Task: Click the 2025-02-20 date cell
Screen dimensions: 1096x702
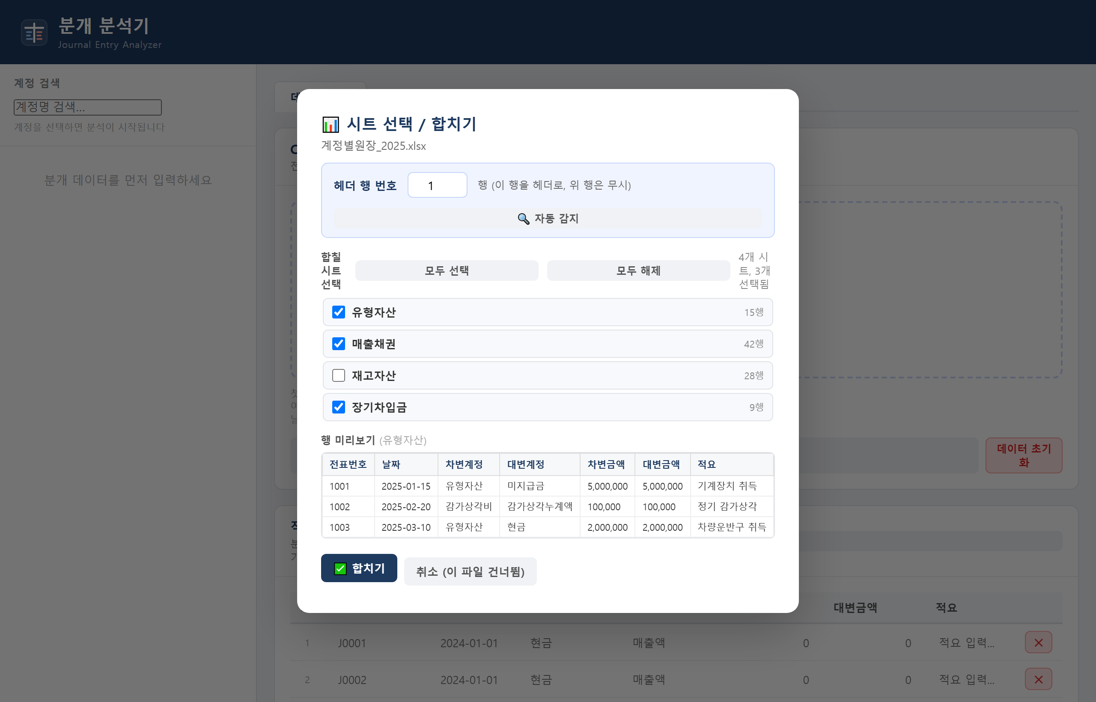Action: point(406,507)
